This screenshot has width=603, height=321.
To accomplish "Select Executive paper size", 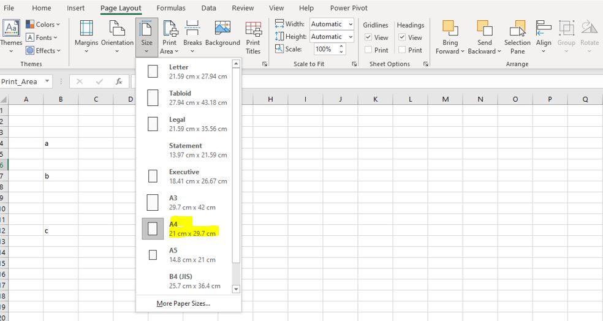I will [184, 176].
